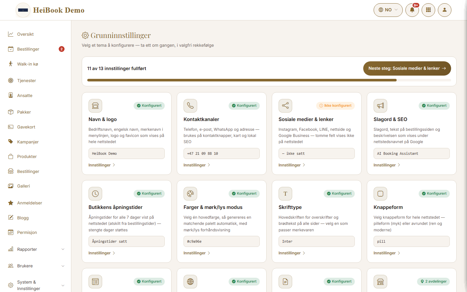Open the NO language dropdown
The width and height of the screenshot is (467, 292).
(x=388, y=10)
